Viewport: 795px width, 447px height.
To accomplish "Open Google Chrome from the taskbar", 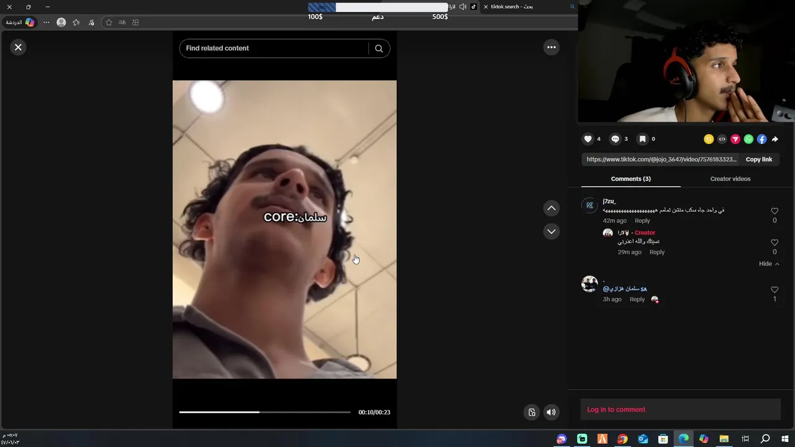I will [x=622, y=439].
